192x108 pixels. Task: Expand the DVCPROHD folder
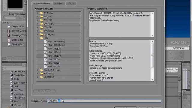(38, 34)
